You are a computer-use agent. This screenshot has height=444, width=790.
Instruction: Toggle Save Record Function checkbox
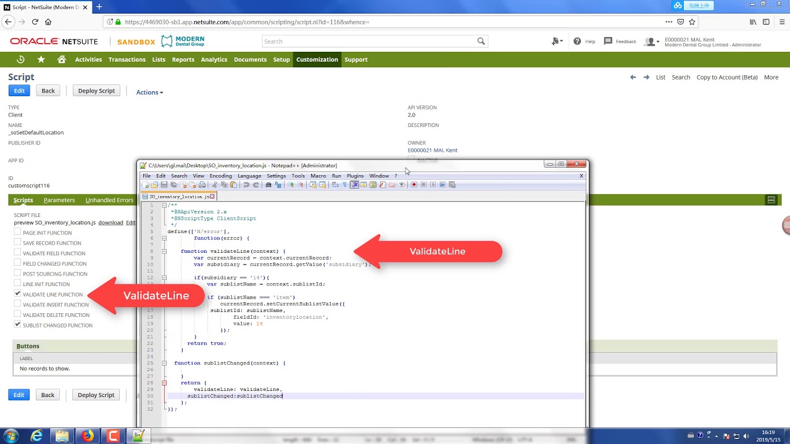click(x=17, y=243)
